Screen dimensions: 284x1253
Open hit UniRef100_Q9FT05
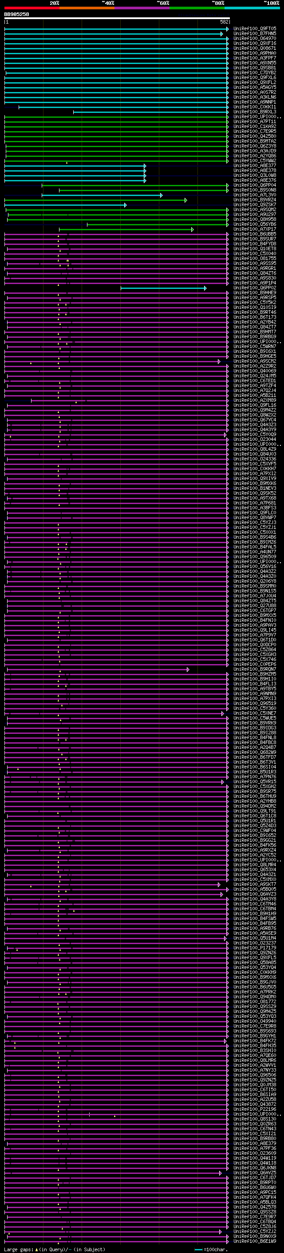click(255, 29)
